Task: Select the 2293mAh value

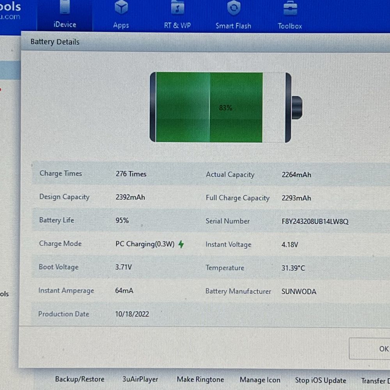Action: (296, 198)
